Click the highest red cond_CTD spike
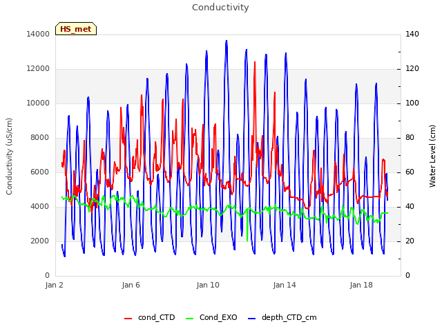Screen dimensions: 442x331 (255, 63)
